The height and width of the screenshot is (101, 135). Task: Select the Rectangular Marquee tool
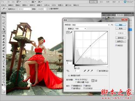[x=4, y=20]
